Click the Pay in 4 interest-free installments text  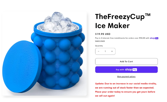[x=122, y=38]
